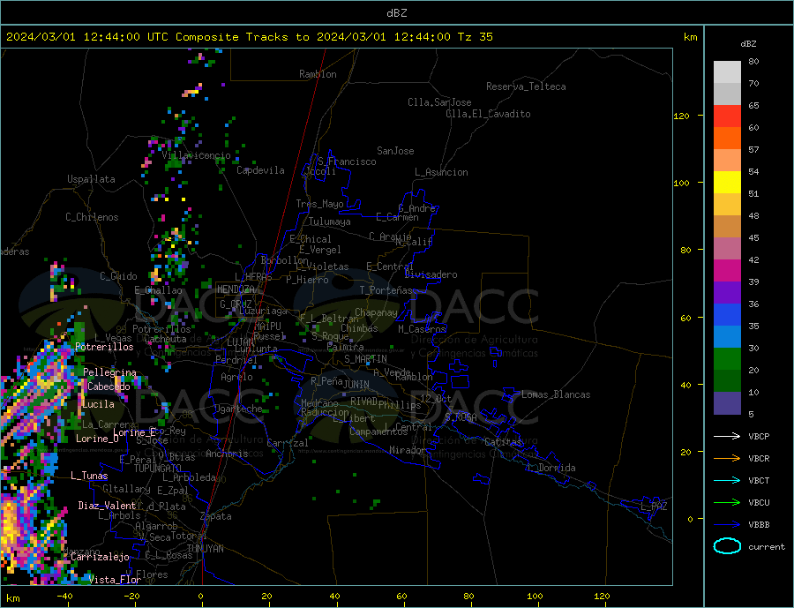Click the Chapanay label

point(376,312)
